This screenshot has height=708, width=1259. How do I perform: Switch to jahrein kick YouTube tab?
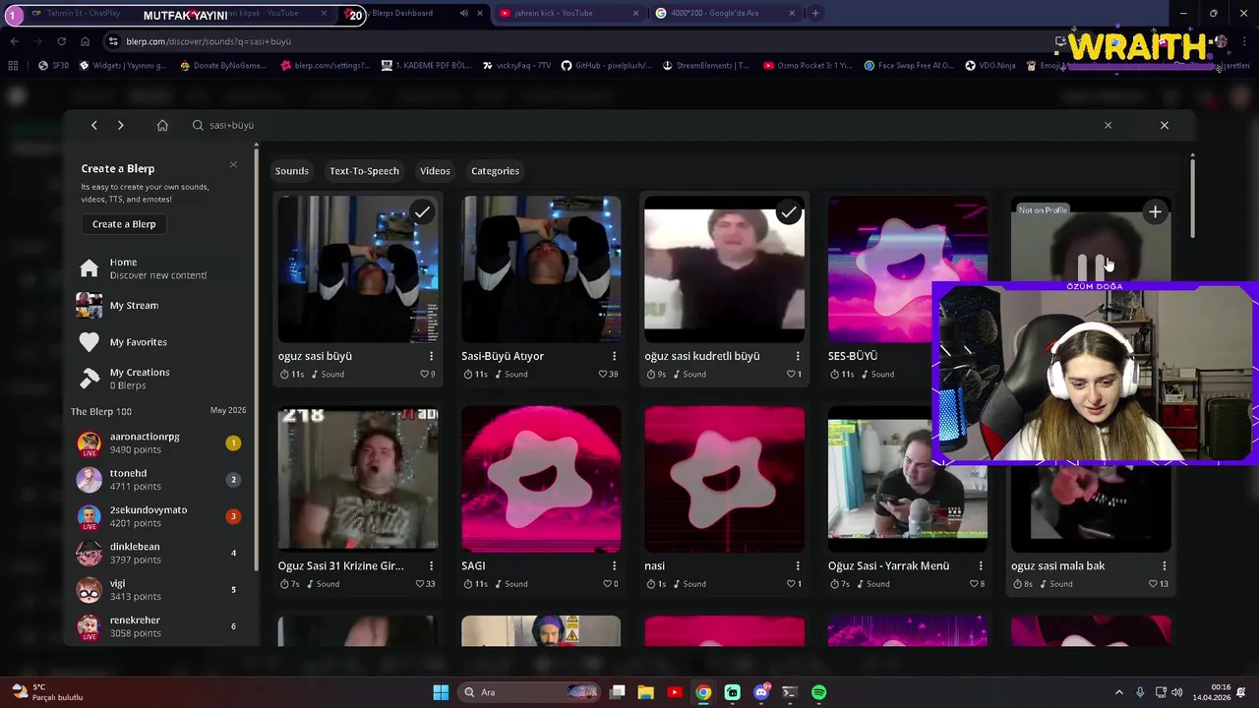point(569,13)
